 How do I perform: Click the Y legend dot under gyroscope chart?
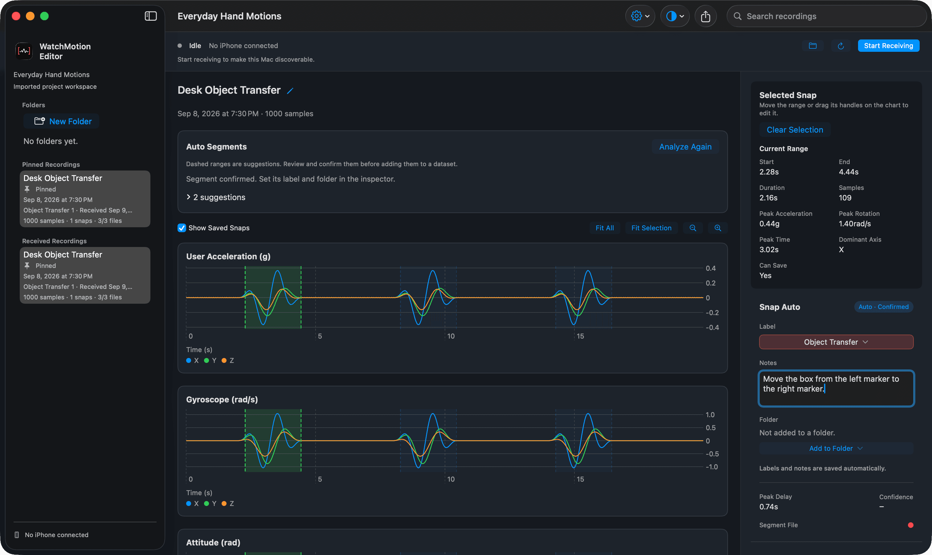(206, 504)
